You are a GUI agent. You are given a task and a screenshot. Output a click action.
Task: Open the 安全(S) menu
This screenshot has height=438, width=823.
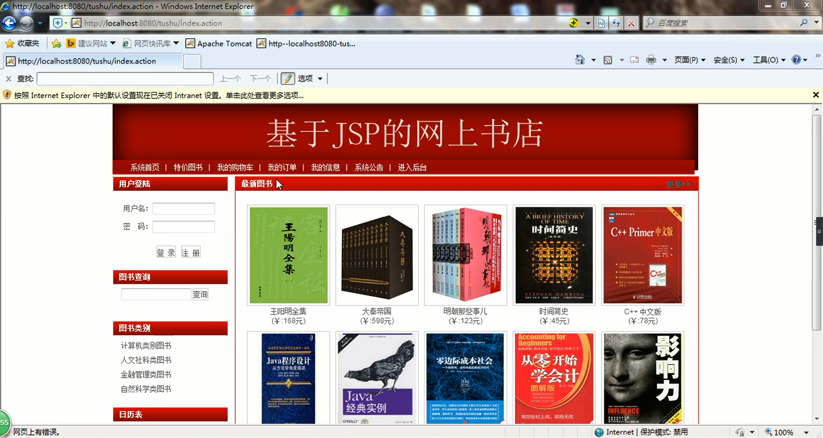(729, 60)
